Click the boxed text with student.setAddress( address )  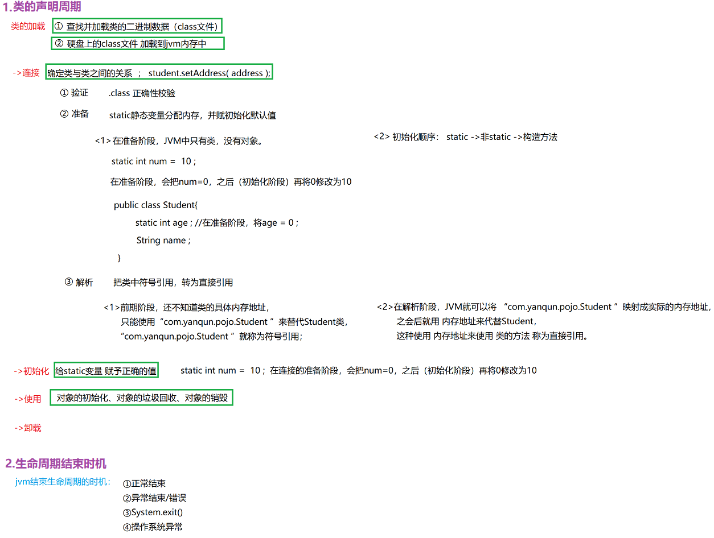pos(159,73)
